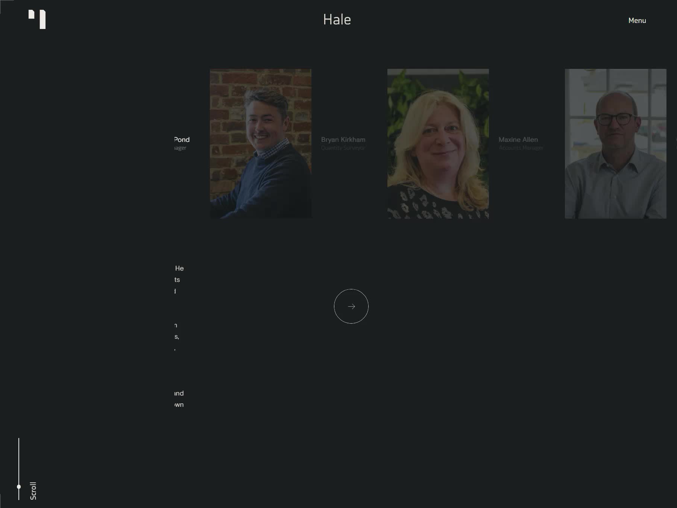Click the 'Menu' text in the header
The height and width of the screenshot is (508, 677).
click(637, 20)
